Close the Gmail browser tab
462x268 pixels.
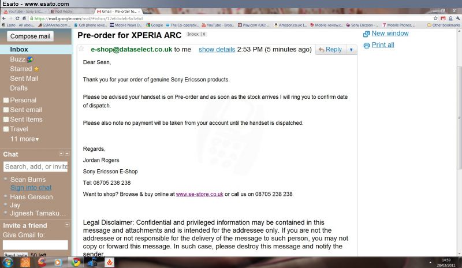[x=139, y=11]
